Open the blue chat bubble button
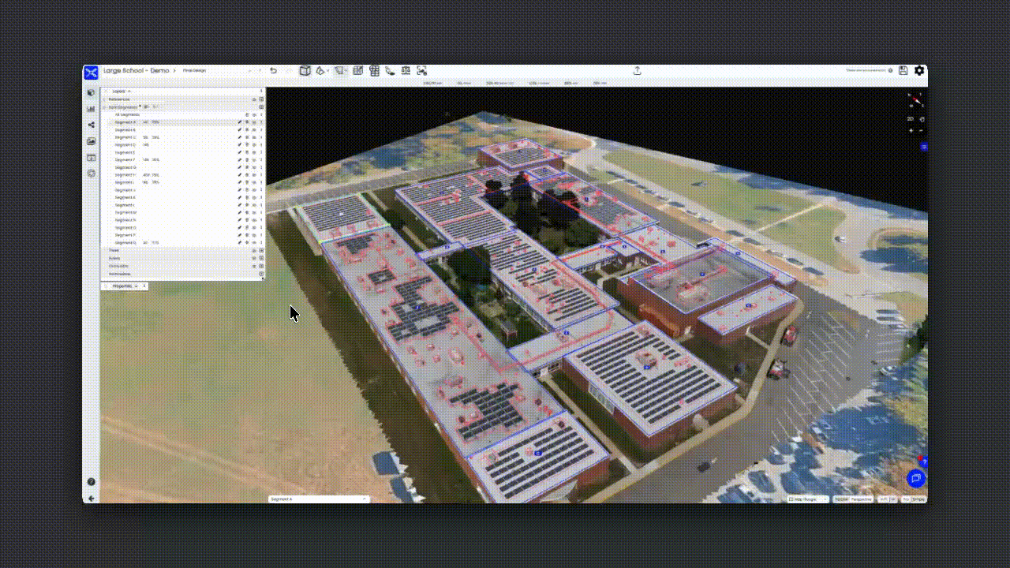This screenshot has height=568, width=1010. tap(915, 478)
